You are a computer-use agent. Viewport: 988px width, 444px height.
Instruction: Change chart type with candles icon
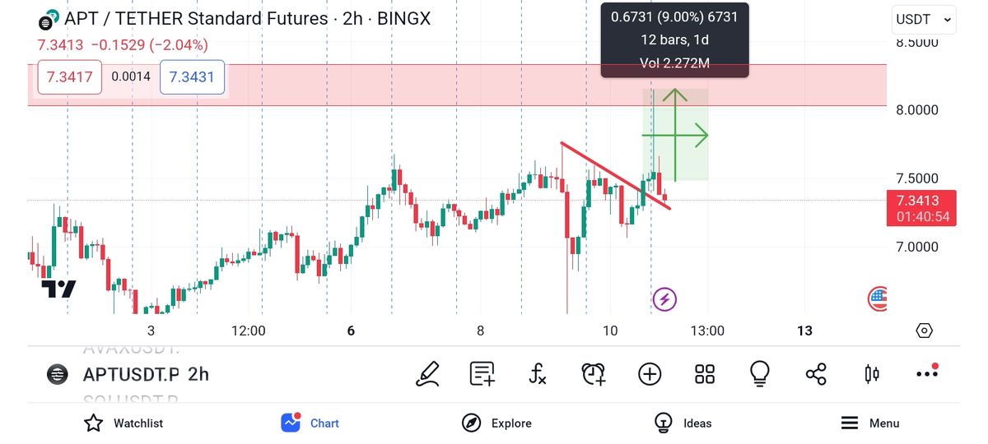click(x=871, y=374)
